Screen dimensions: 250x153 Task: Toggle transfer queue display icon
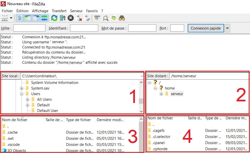point(44,18)
